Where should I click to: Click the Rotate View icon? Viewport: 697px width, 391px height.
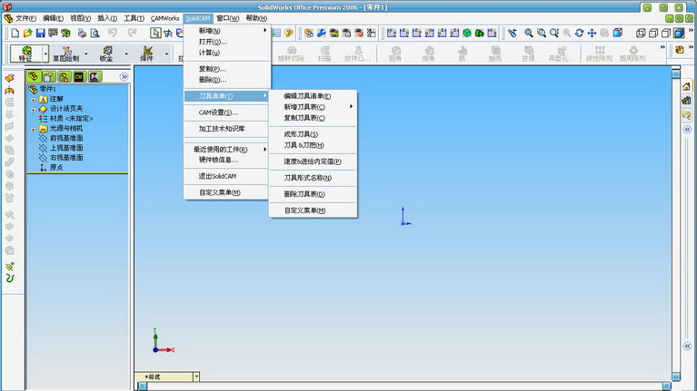579,33
